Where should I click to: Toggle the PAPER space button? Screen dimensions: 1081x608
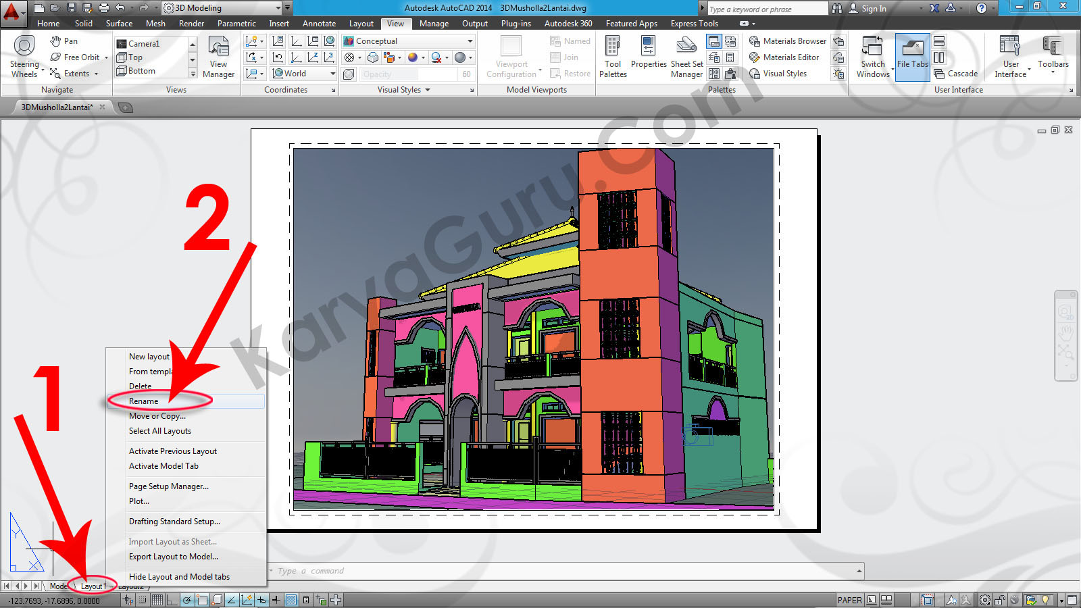(849, 600)
